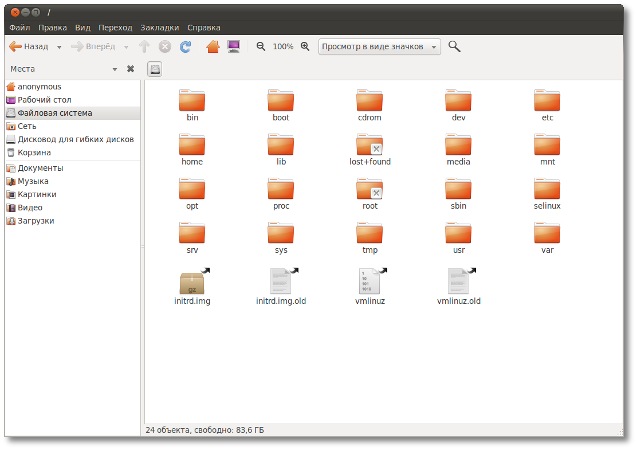637x450 pixels.
Task: Close the Places sidebar panel
Action: click(131, 69)
